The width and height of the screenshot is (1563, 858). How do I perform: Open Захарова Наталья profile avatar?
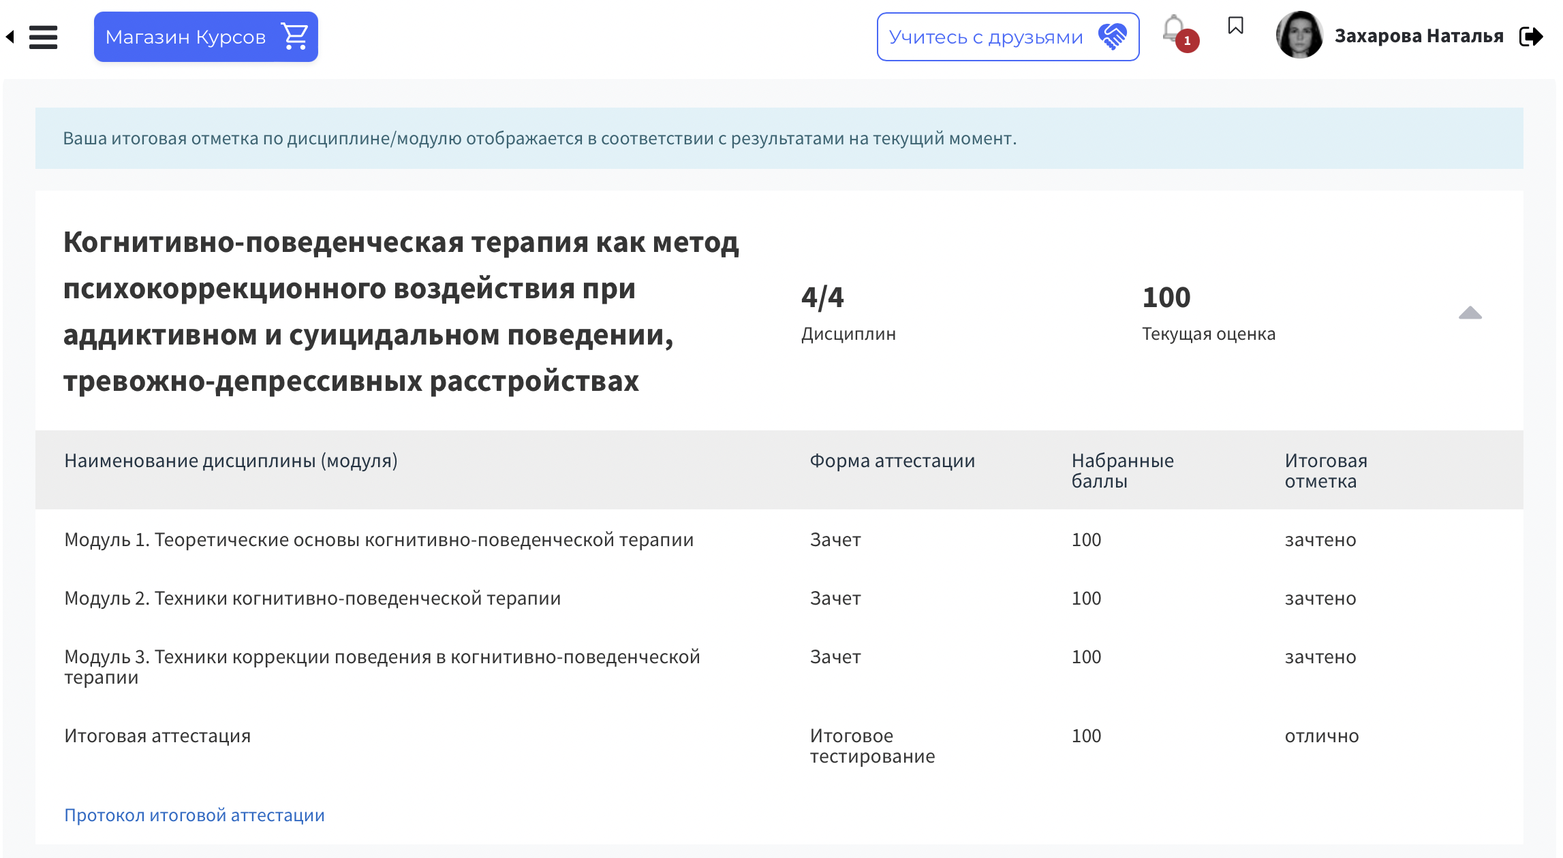tap(1299, 35)
